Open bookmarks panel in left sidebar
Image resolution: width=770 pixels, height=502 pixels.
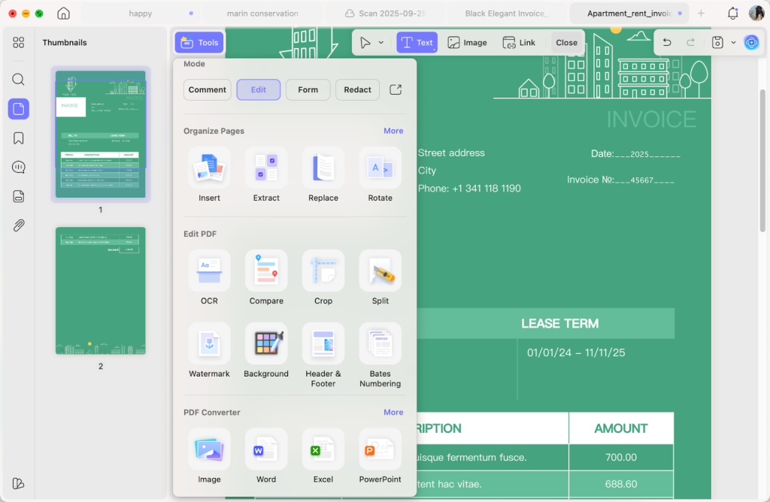pos(19,138)
